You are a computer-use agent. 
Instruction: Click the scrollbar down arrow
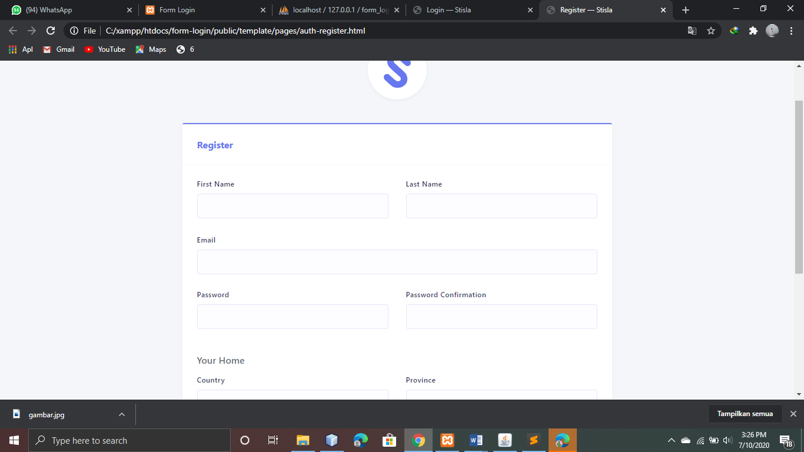coord(799,394)
